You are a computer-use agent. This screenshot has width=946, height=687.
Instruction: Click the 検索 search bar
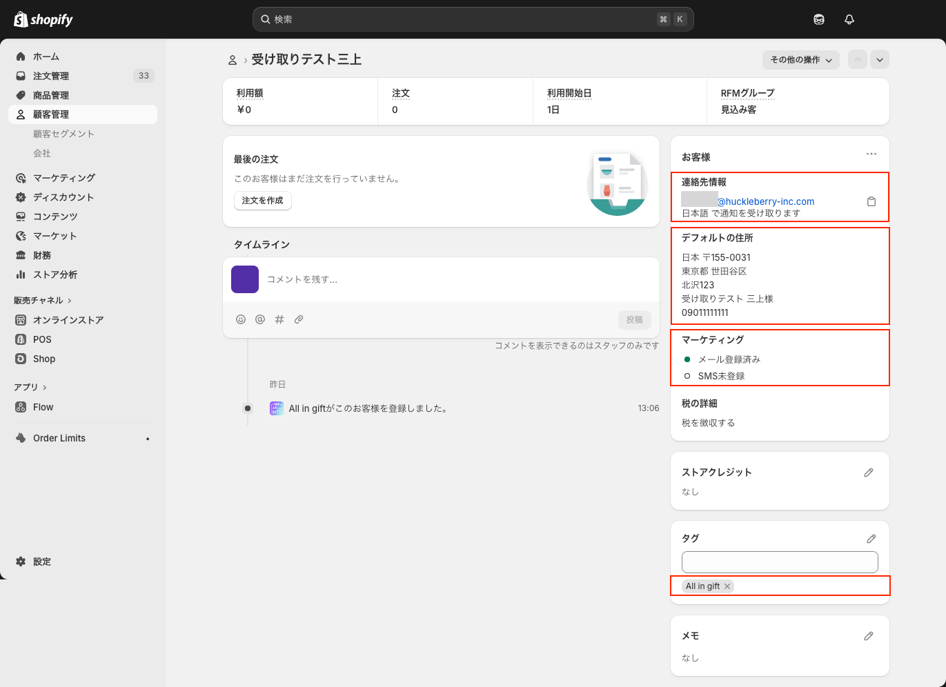(x=473, y=19)
